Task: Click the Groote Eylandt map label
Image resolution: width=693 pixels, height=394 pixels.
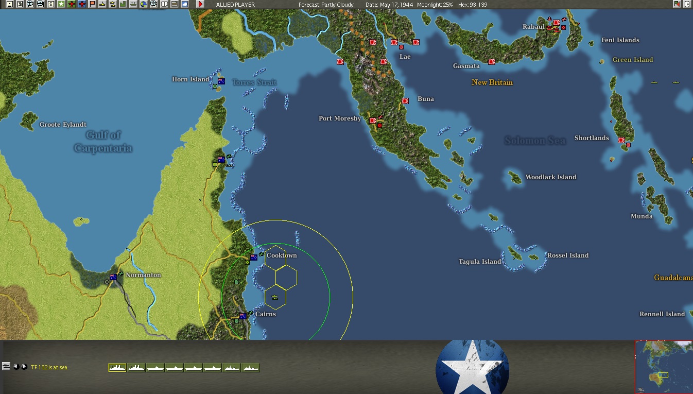Action: click(x=63, y=125)
